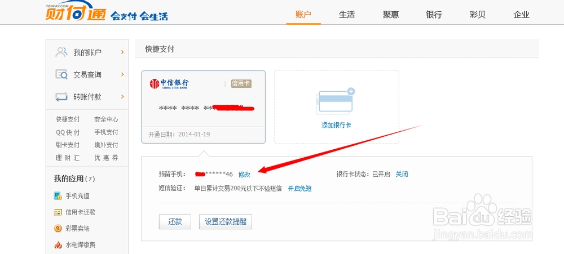This screenshot has width=564, height=254.
Task: Click the credit card repayment icon
Action: (58, 212)
